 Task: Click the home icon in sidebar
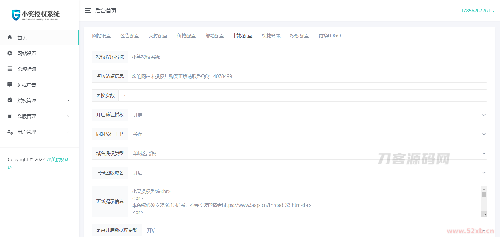coord(10,37)
